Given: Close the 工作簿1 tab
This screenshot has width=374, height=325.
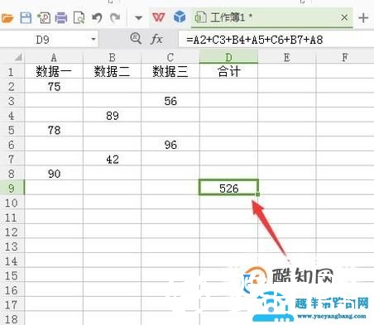Looking at the screenshot, I should point(344,17).
